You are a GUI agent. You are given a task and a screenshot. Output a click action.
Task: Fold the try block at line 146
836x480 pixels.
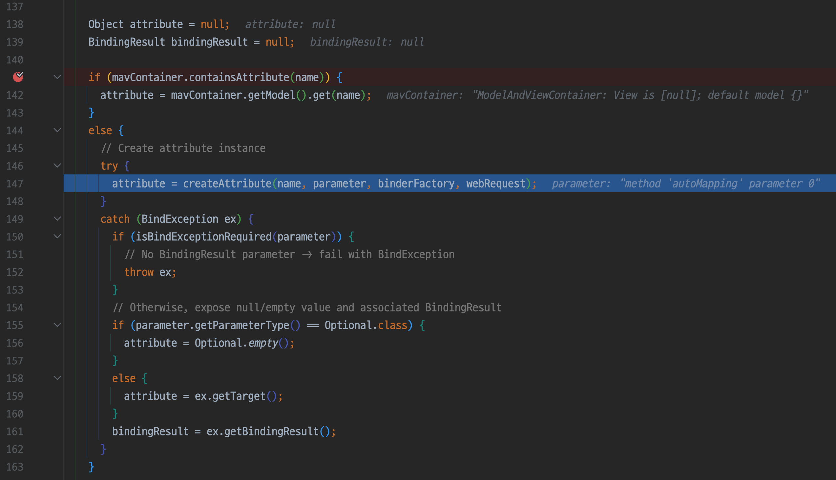[x=57, y=166]
